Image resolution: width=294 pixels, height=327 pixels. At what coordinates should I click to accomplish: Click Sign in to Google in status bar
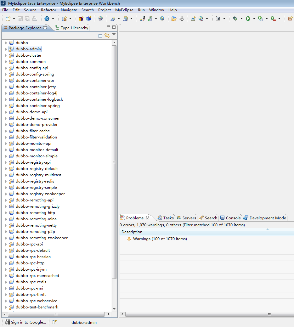pos(25,322)
